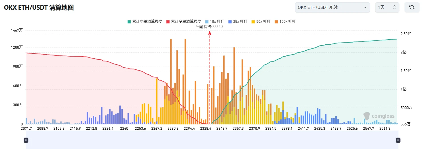Click the 当前价格:2332.3 label
This screenshot has height=155, width=423.
click(210, 27)
